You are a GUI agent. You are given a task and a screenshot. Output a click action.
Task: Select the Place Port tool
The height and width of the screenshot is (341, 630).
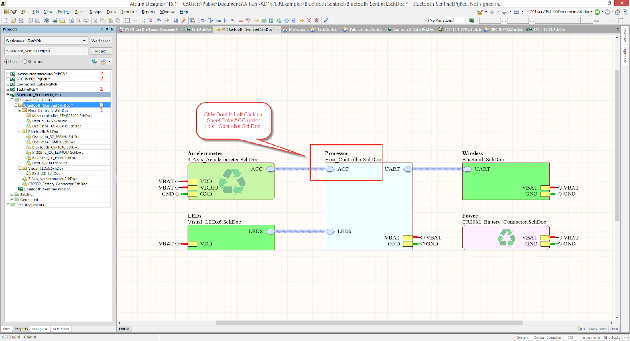pyautogui.click(x=301, y=20)
